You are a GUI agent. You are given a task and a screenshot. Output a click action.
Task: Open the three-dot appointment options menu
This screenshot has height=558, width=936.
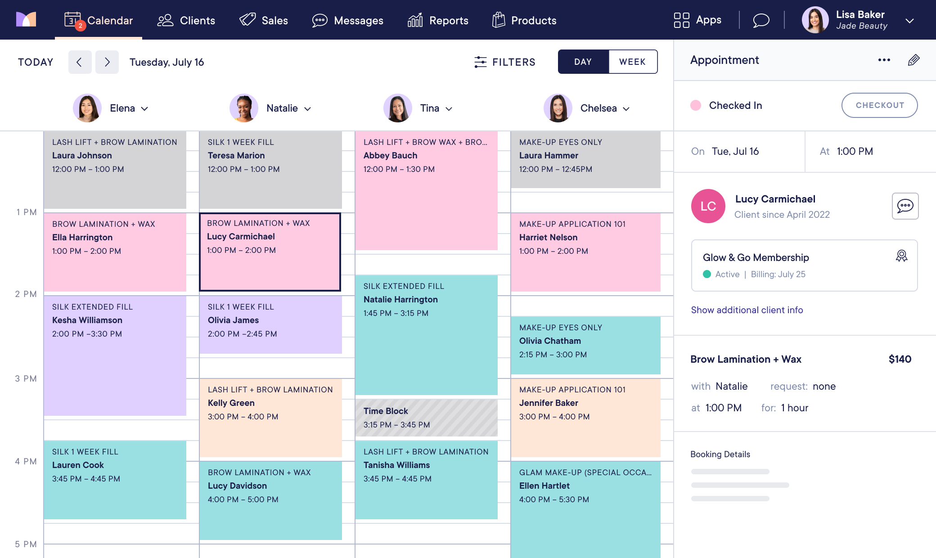click(x=884, y=60)
